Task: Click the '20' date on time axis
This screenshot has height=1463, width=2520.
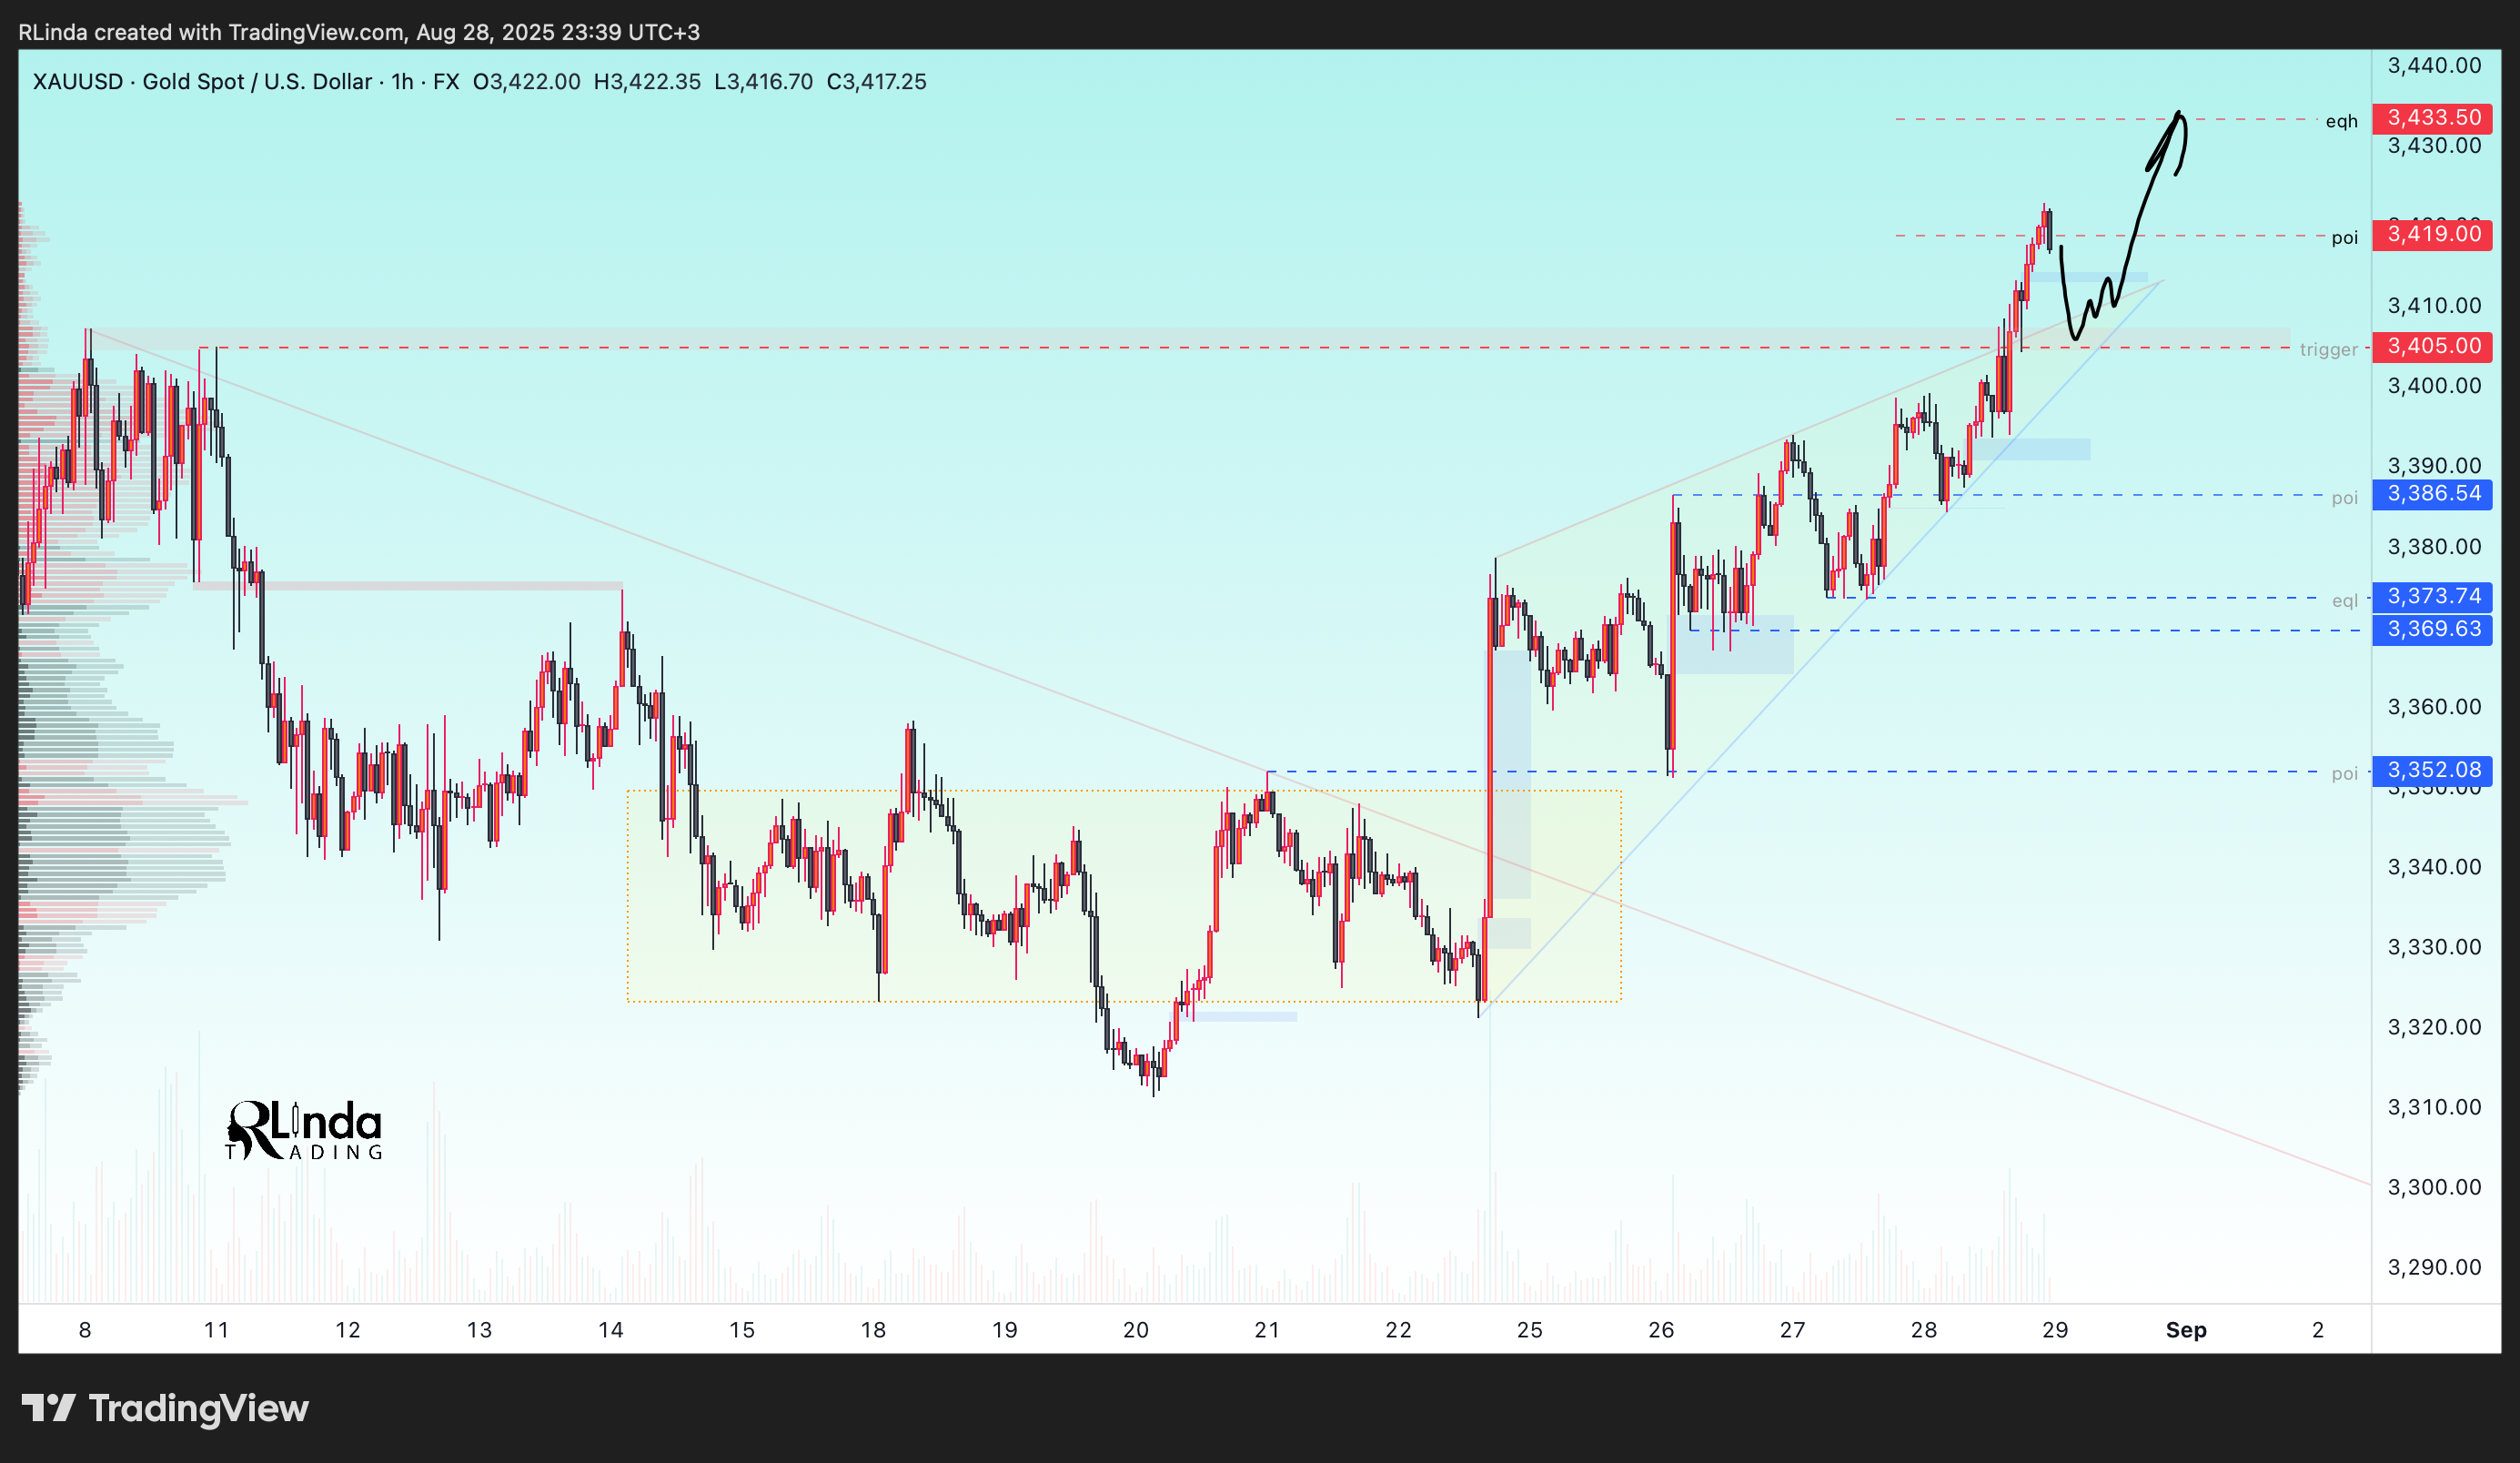Action: (1136, 1330)
